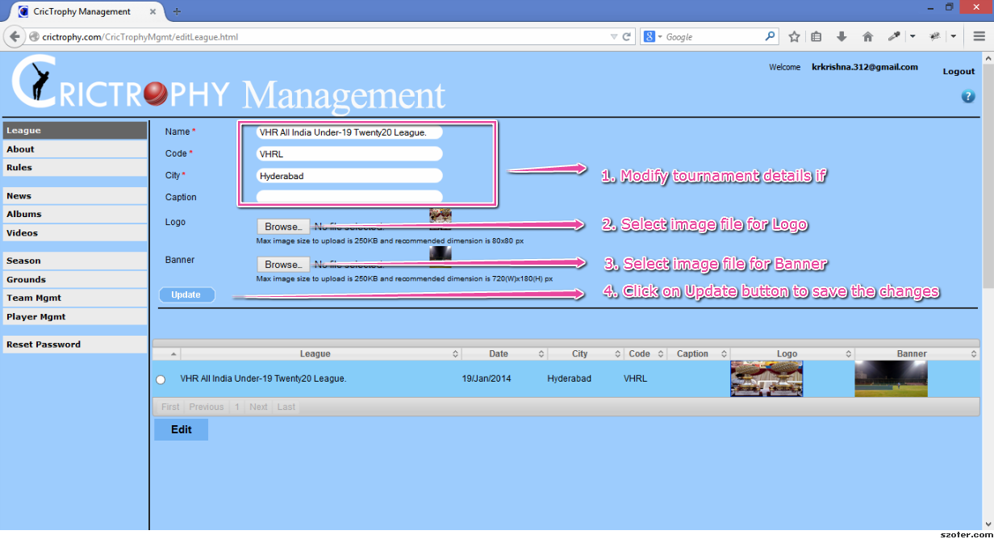
Task: Select the VHR league row radio button
Action: (x=161, y=379)
